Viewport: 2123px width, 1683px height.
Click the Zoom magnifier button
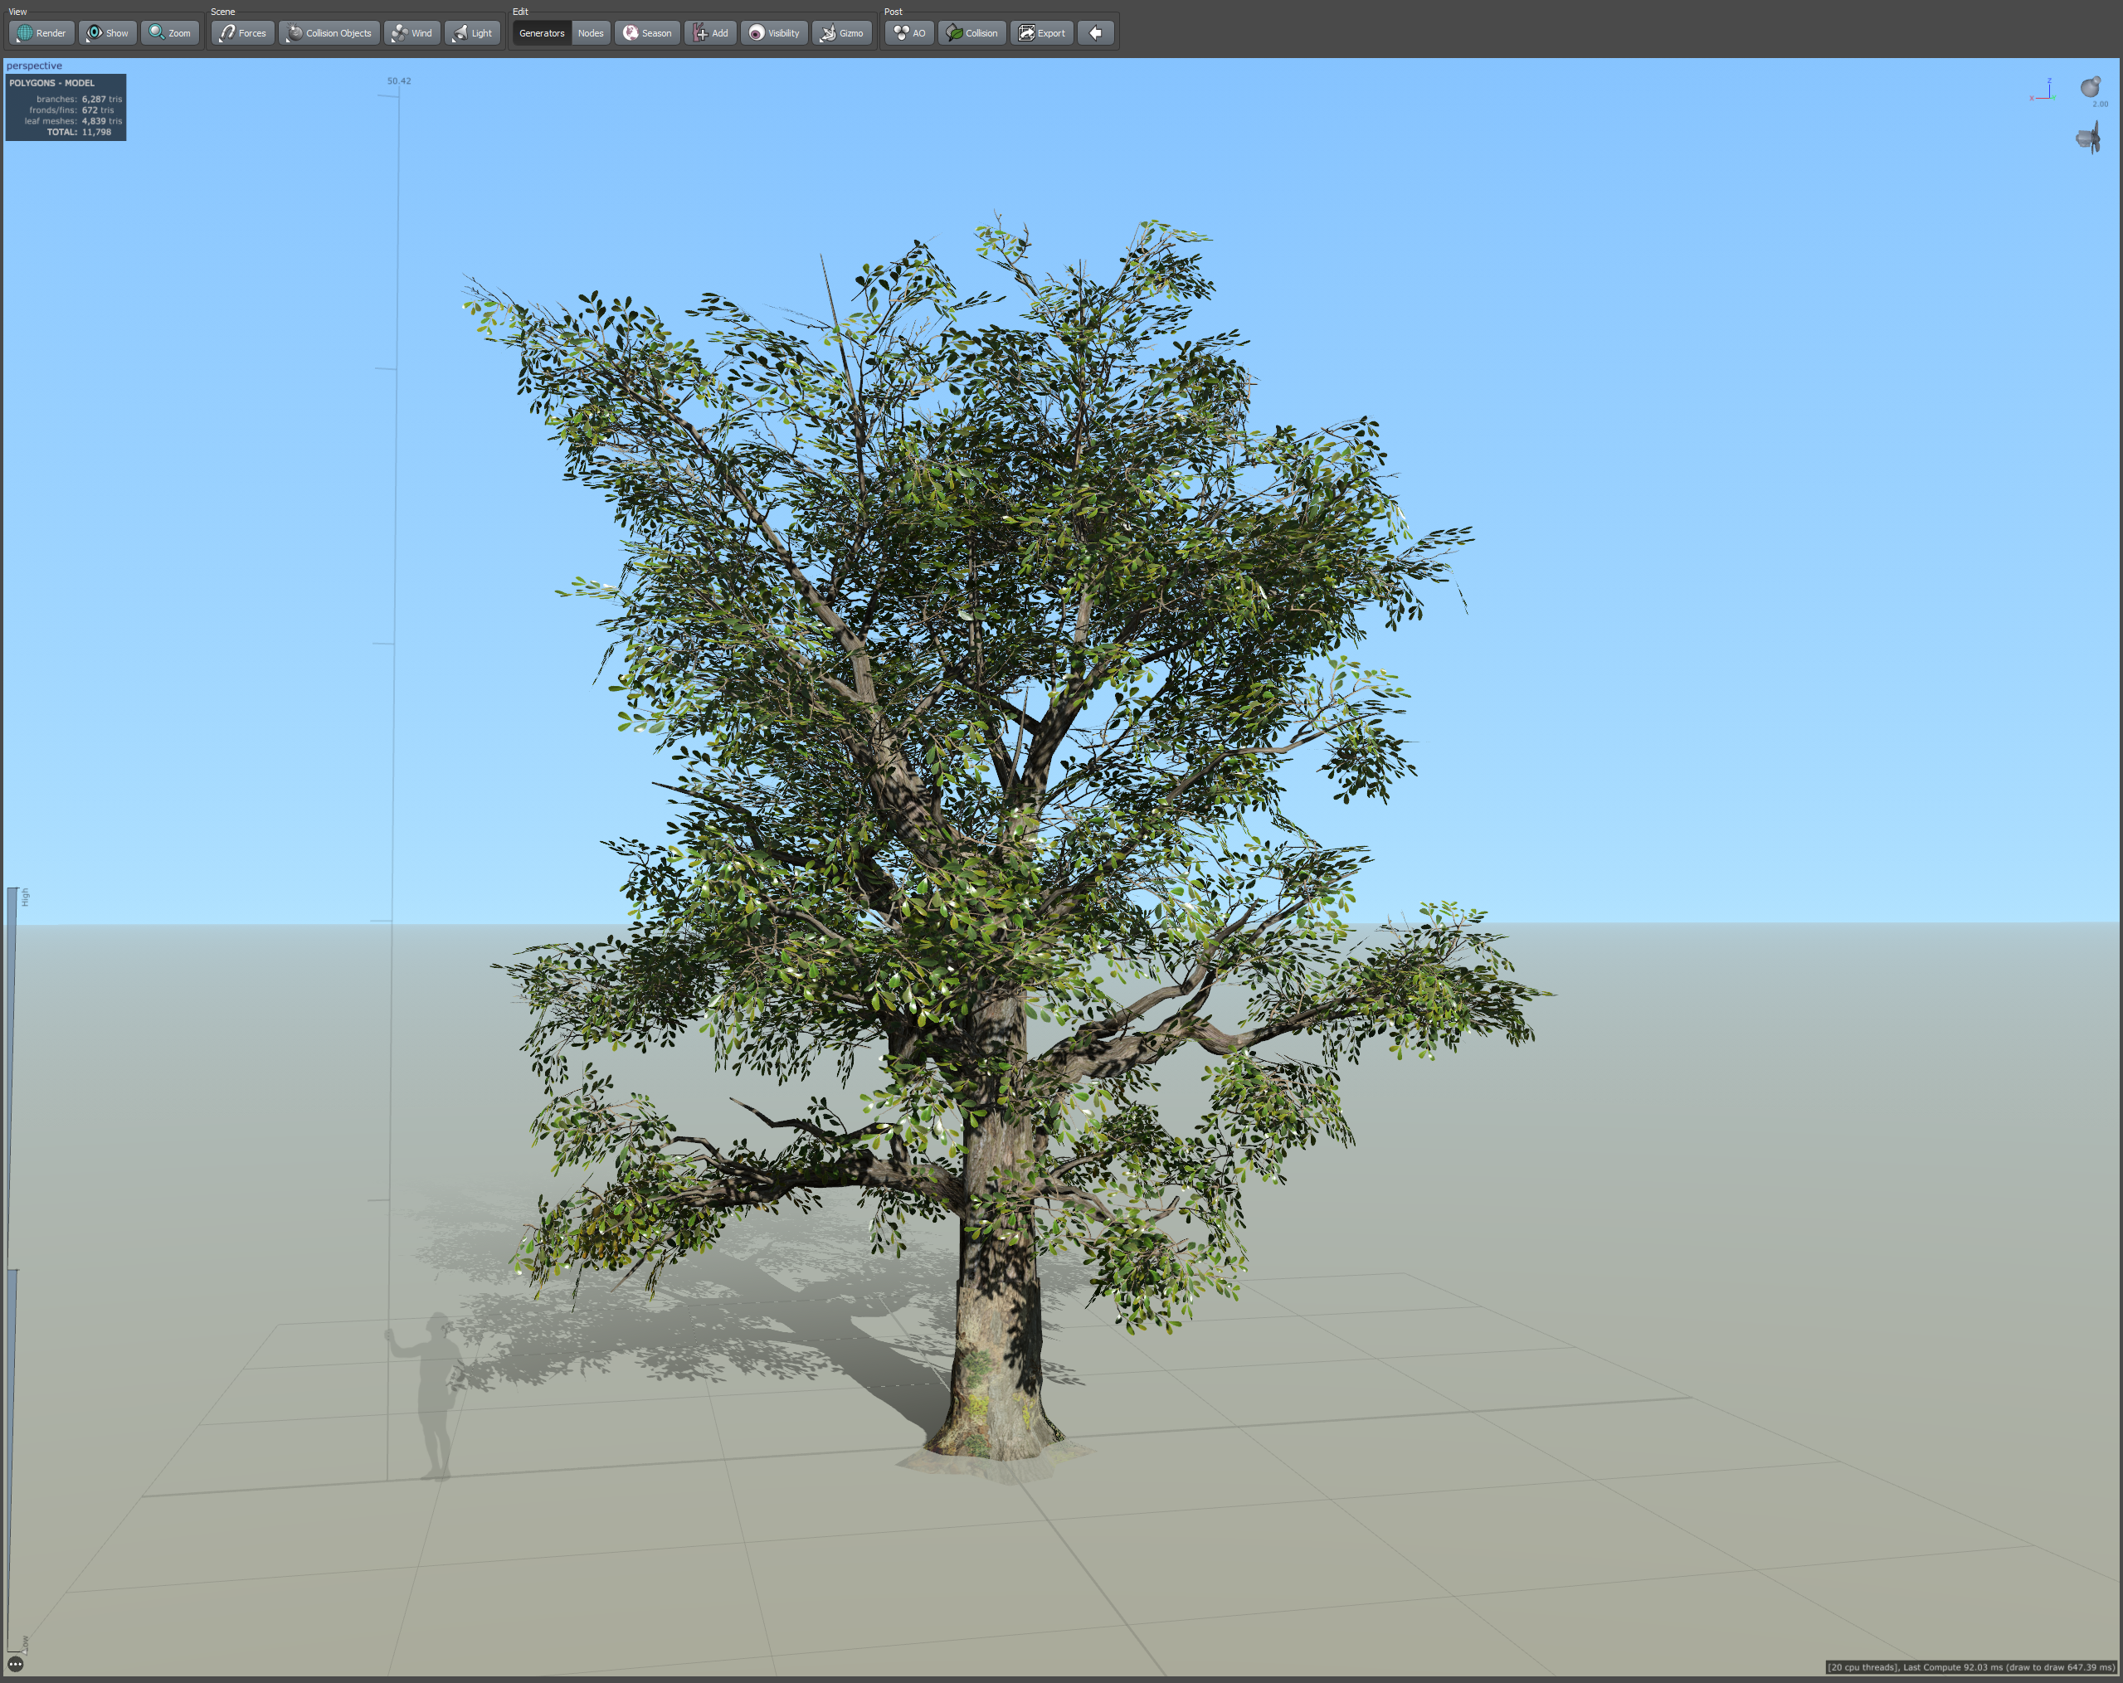pos(169,32)
